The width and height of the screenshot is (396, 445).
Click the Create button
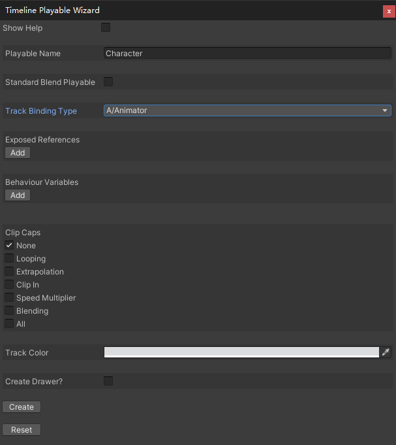coord(22,406)
